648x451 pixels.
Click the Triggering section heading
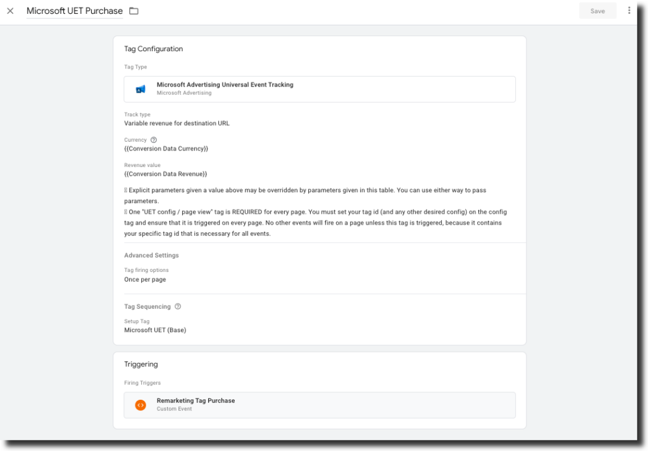[x=140, y=364]
